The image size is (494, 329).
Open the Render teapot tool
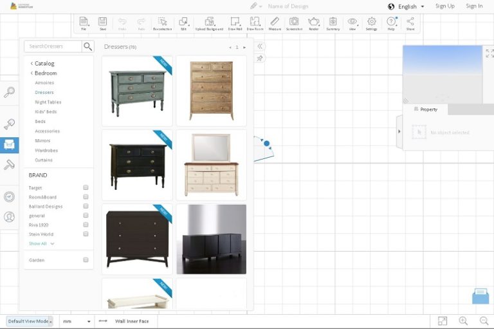click(x=313, y=24)
